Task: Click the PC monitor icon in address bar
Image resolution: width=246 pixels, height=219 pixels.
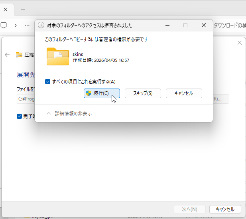Action: point(4,25)
